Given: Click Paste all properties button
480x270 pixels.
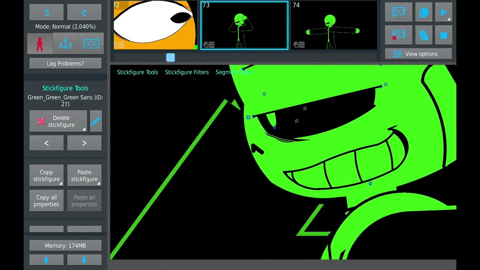Looking at the screenshot, I should click(84, 201).
